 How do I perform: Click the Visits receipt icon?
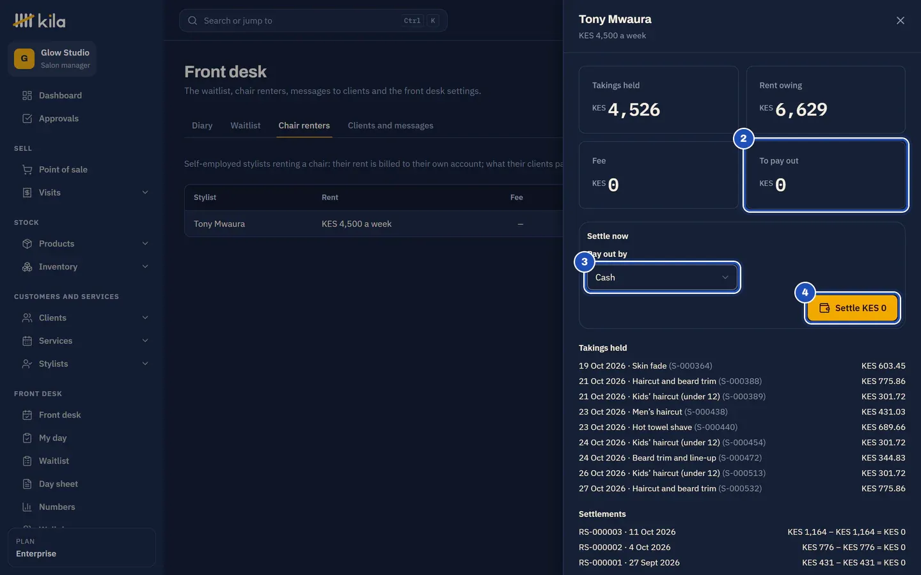(x=27, y=193)
